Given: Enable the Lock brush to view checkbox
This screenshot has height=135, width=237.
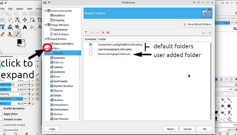Looking at the screenshot, I should [1, 125].
